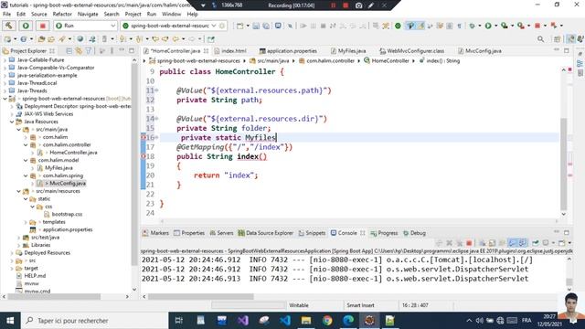Screen dimensions: 585x329
Task: Click red Terminate button in Console toolbar
Action: click(469, 243)
